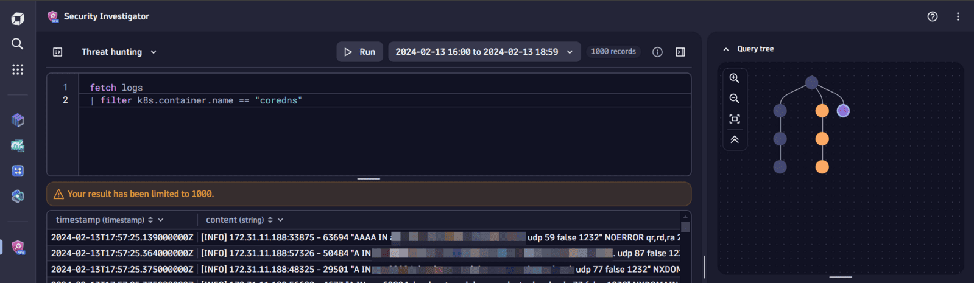Open the timeframe selector dropdown
974x283 pixels.
(x=484, y=52)
